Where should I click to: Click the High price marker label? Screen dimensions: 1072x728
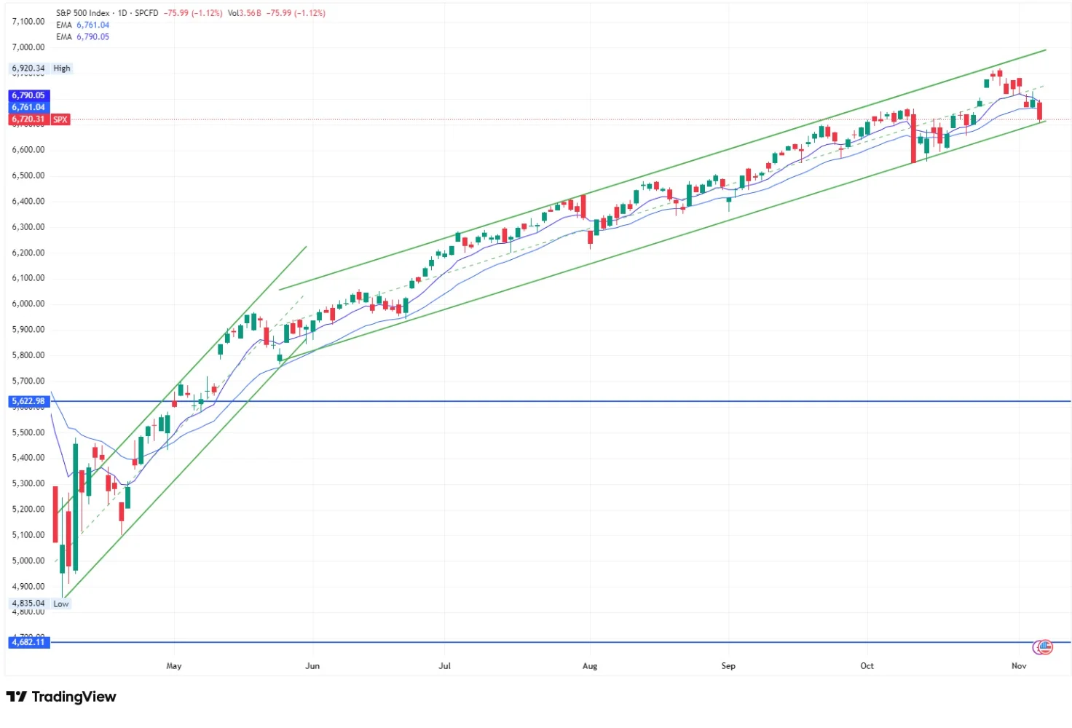[62, 68]
